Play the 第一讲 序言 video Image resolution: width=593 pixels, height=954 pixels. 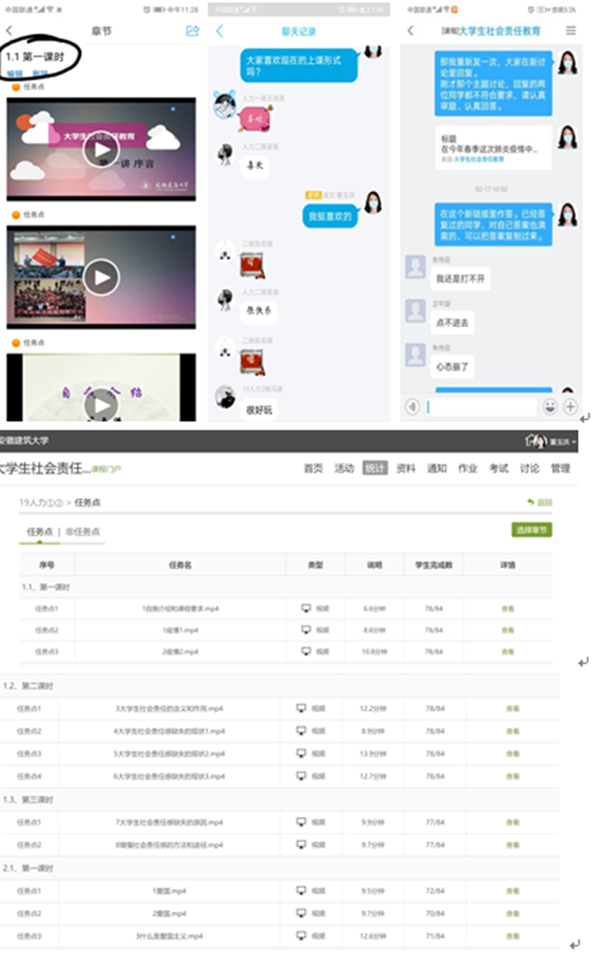coord(101,148)
